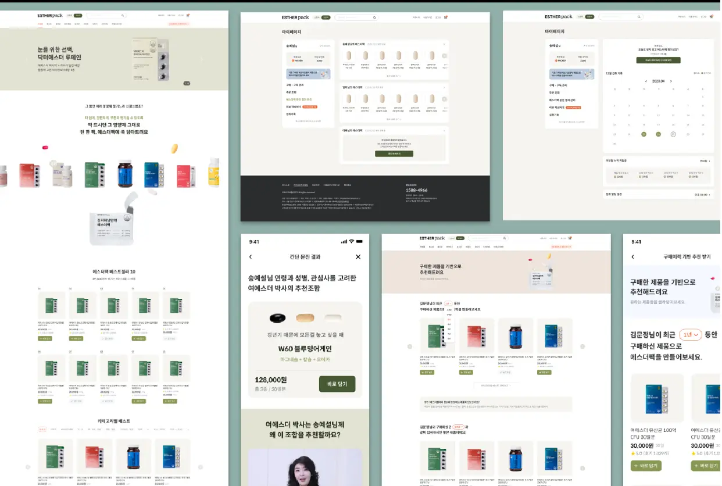Image resolution: width=722 pixels, height=486 pixels.
Task: Toggle dark green pill beside homepage ESTHER pack logo
Action: coord(78,16)
